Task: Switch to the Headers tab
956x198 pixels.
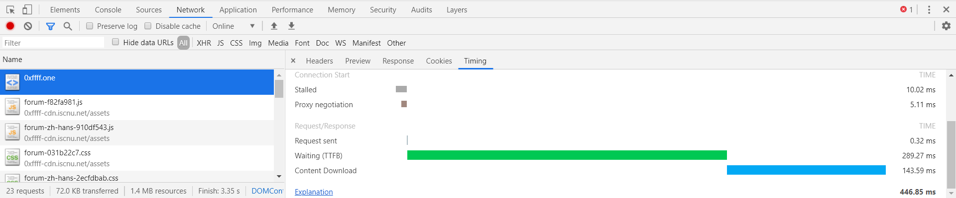Action: (x=319, y=61)
